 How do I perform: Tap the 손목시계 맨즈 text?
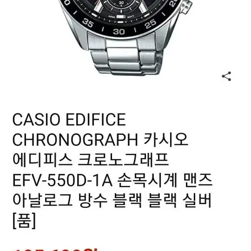(x=165, y=180)
